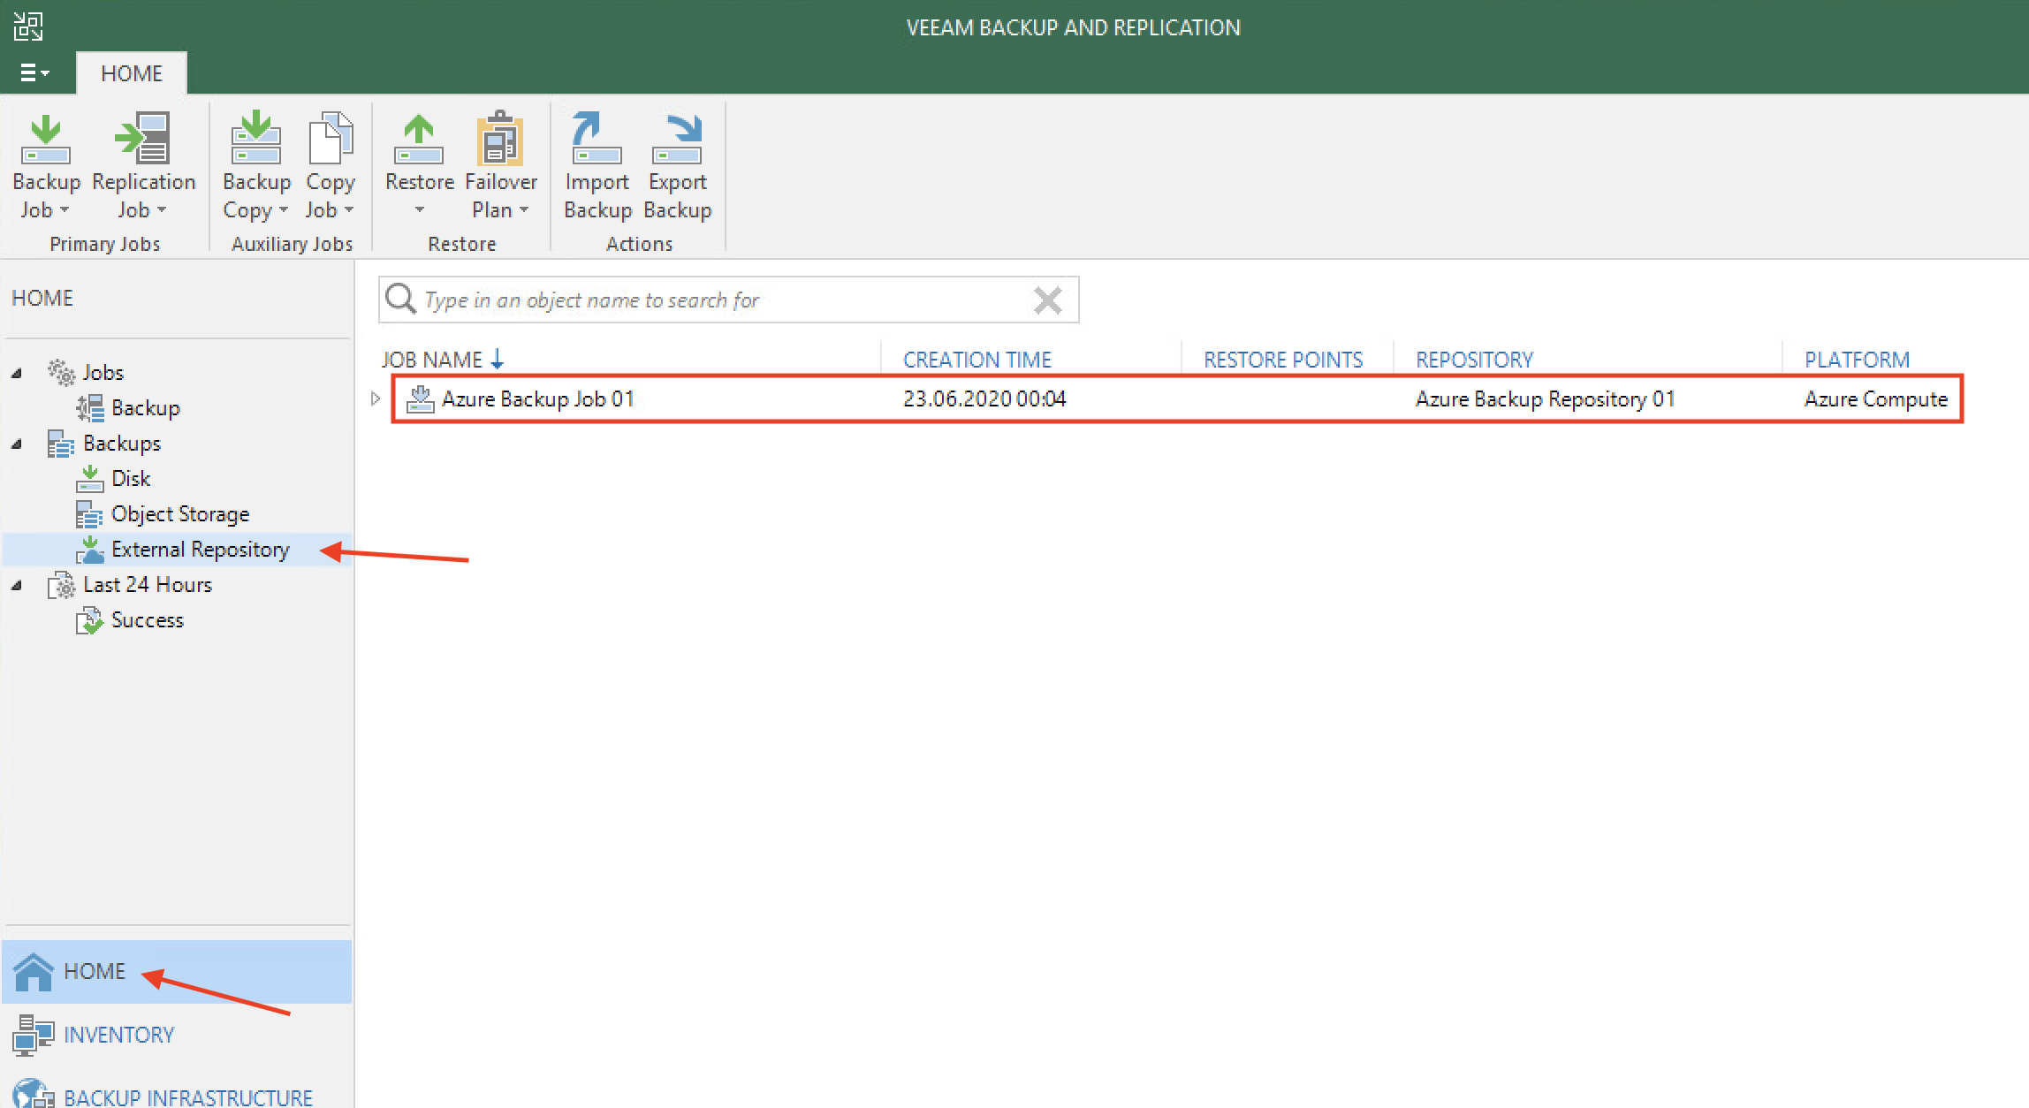Viewport: 2029px width, 1108px height.
Task: Click the Jobs gear icon in tree
Action: [61, 372]
